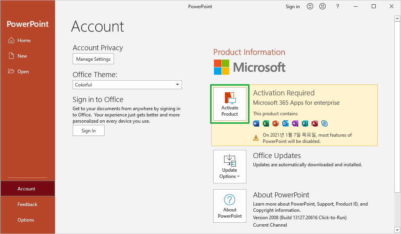The width and height of the screenshot is (401, 234).
Task: Click the Manage Settings button
Action: (93, 59)
